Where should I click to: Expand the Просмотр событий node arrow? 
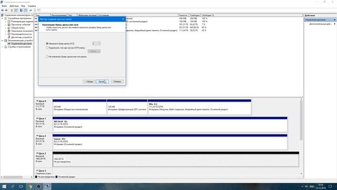[6, 25]
